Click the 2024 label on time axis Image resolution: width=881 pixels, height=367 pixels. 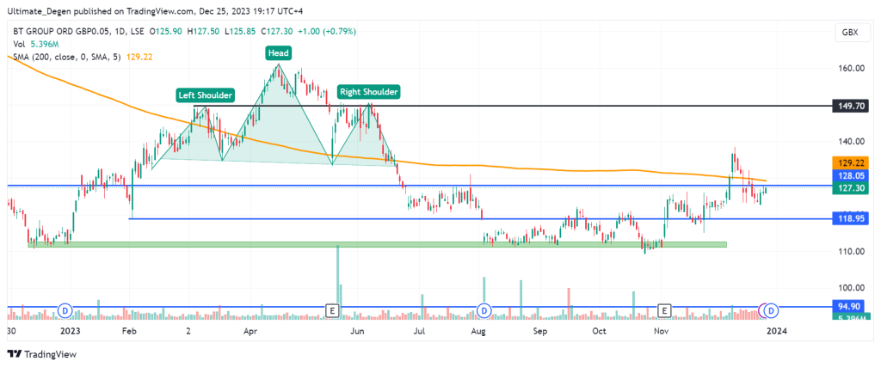coord(778,331)
